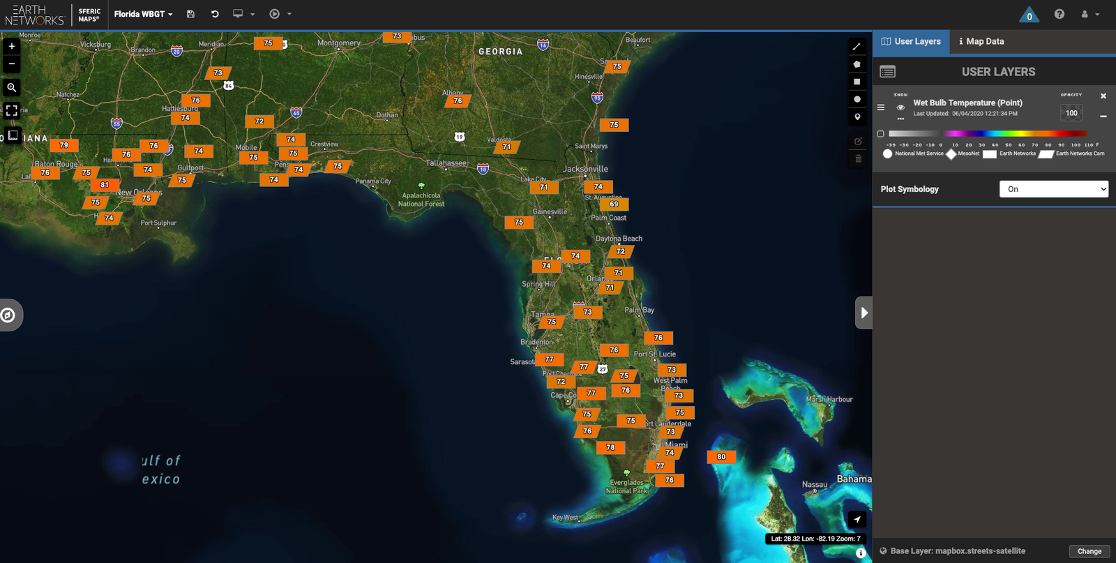Open the Florida WBGT map dropdown
The image size is (1116, 563).
[143, 14]
